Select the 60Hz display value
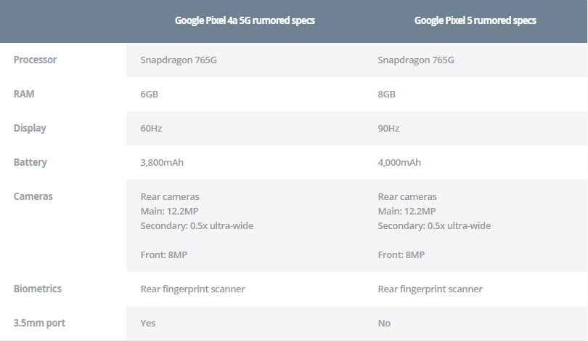Screen dimensions: 588x341 pos(151,128)
